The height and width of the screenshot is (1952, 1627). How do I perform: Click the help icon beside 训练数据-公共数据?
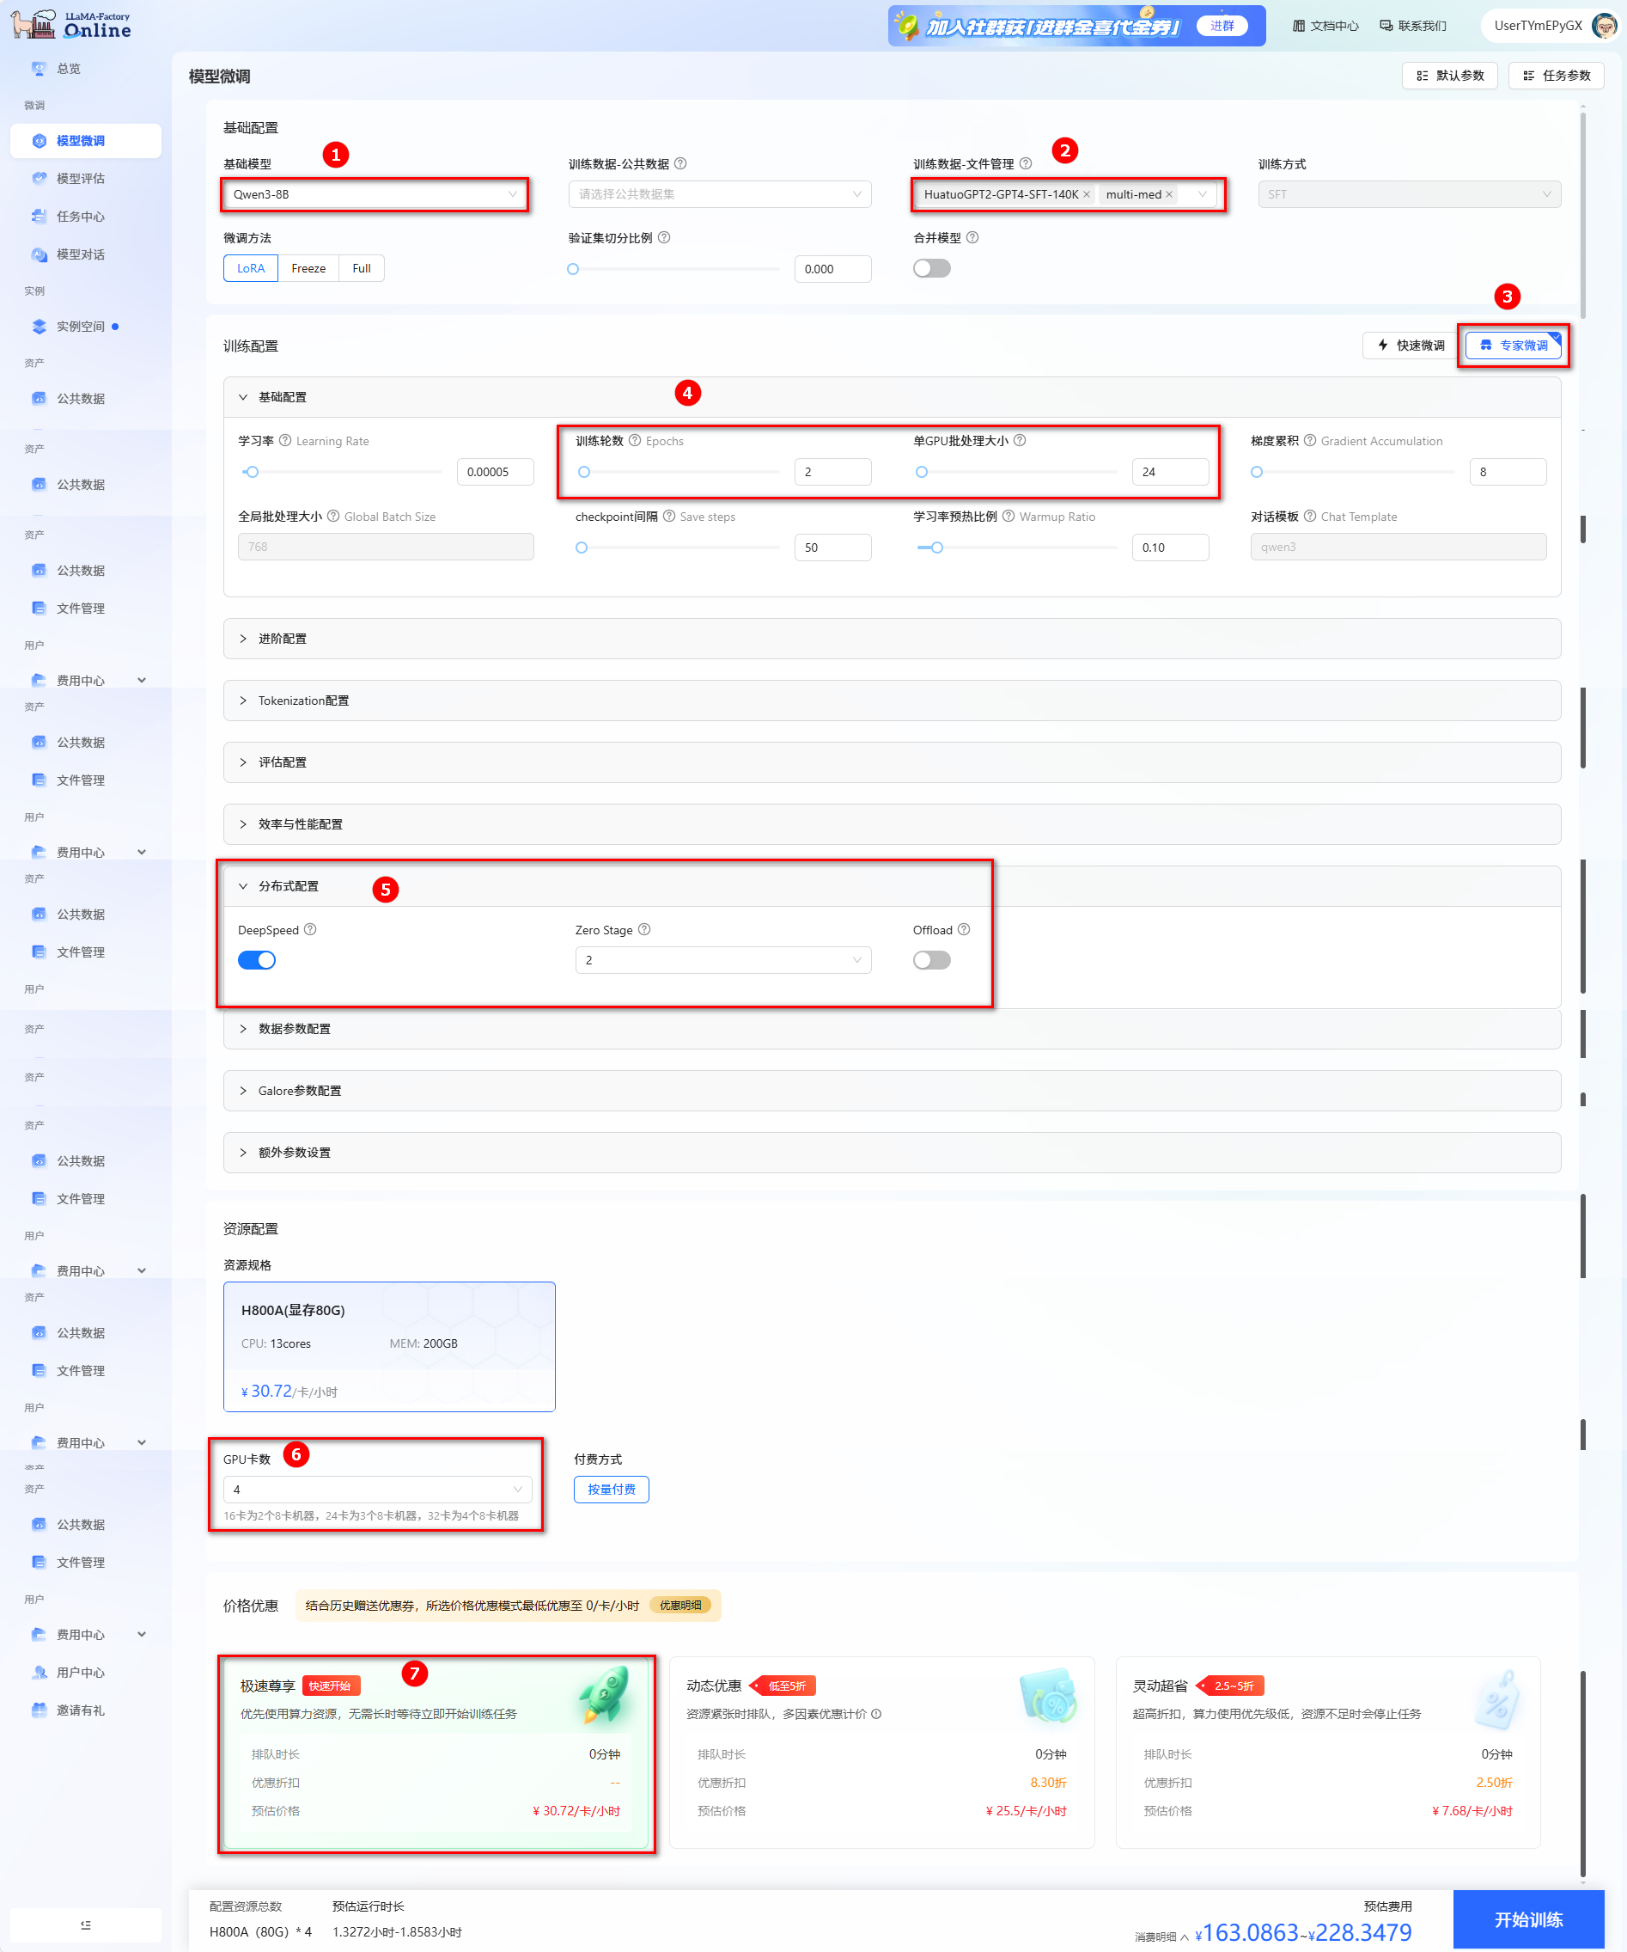[x=680, y=163]
